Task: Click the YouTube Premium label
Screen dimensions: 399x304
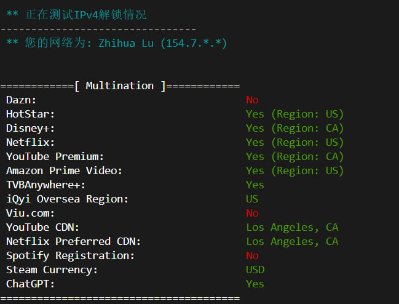Action: [x=55, y=156]
